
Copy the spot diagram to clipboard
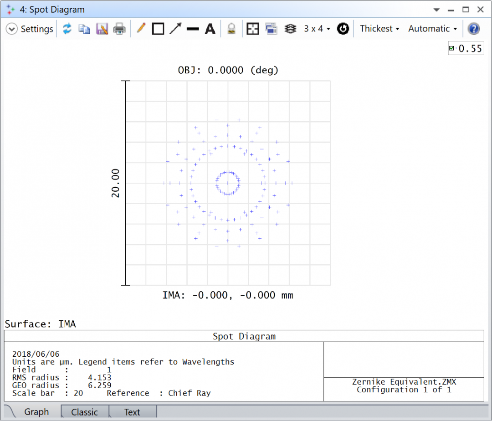pos(84,28)
